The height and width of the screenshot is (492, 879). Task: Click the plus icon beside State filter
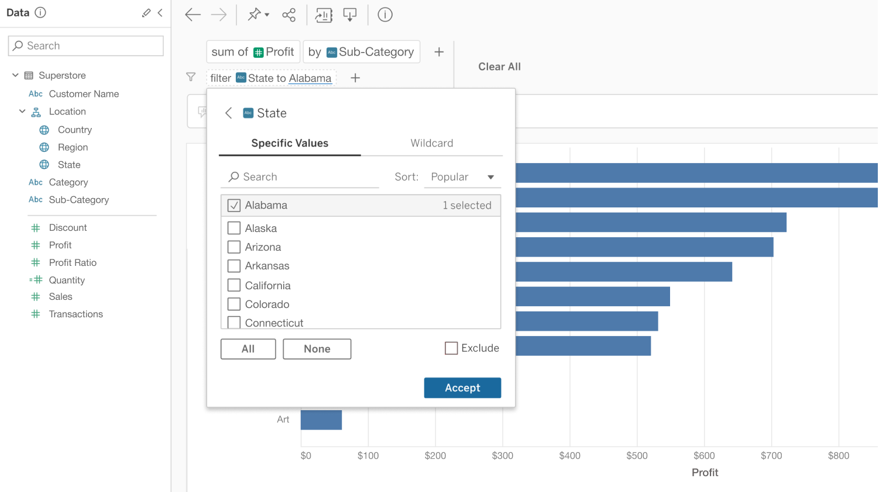coord(355,78)
